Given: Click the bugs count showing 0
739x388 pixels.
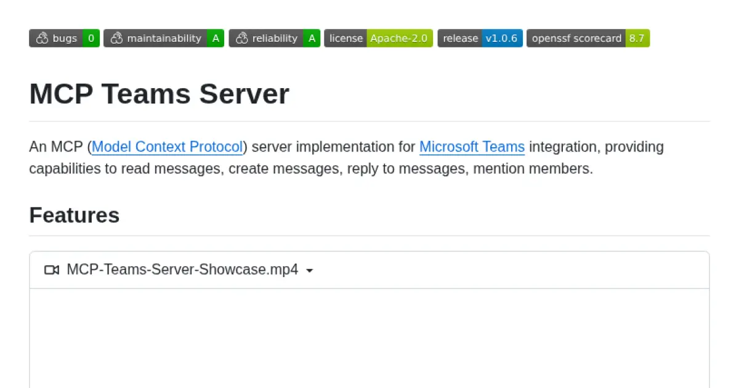Looking at the screenshot, I should [x=90, y=38].
